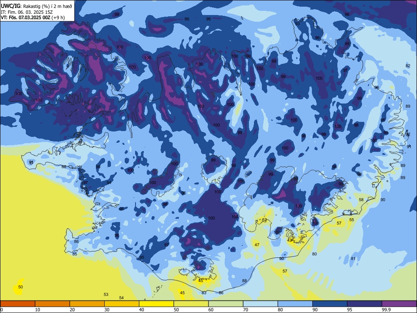Click the map value '92' on the east coast

point(408,134)
